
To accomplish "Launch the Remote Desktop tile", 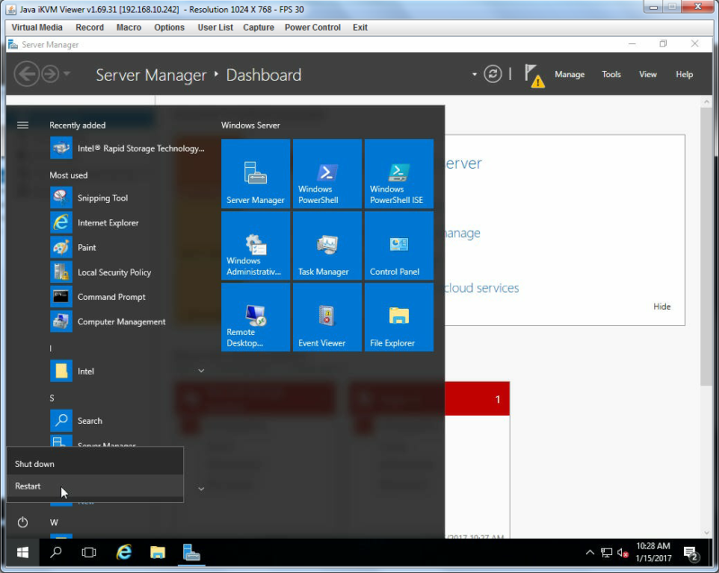I will pos(255,317).
